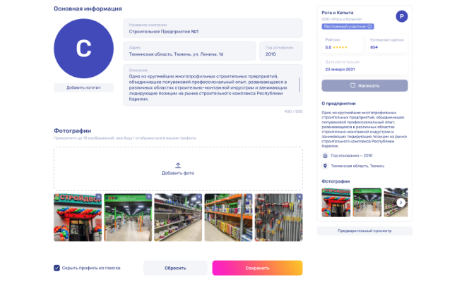
Task: Focus the Адрес address field
Action: coord(189,51)
